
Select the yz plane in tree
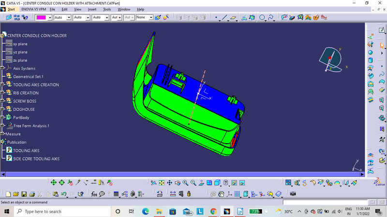click(x=20, y=52)
